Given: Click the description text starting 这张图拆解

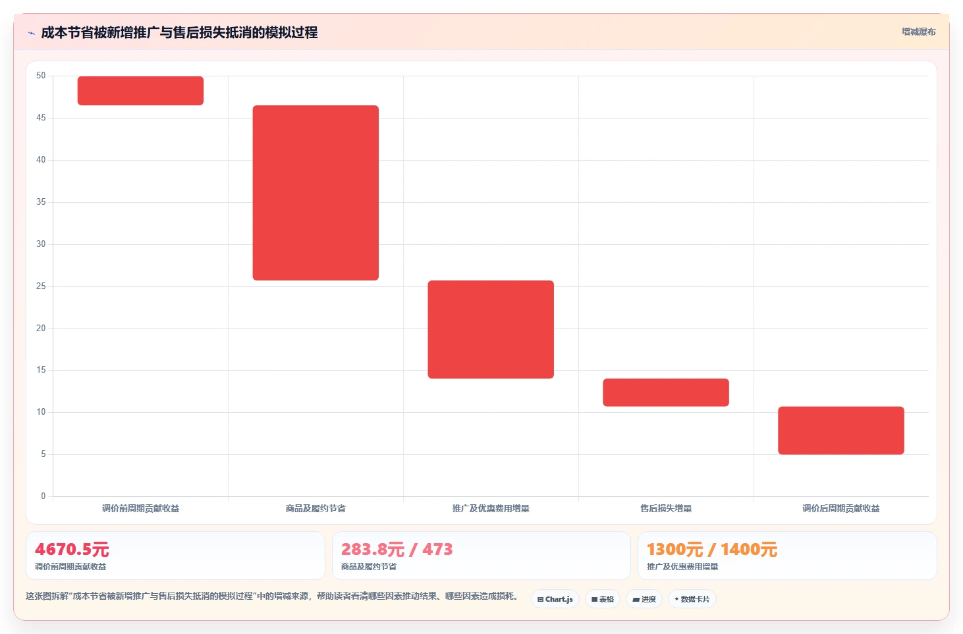Looking at the screenshot, I should (x=273, y=596).
